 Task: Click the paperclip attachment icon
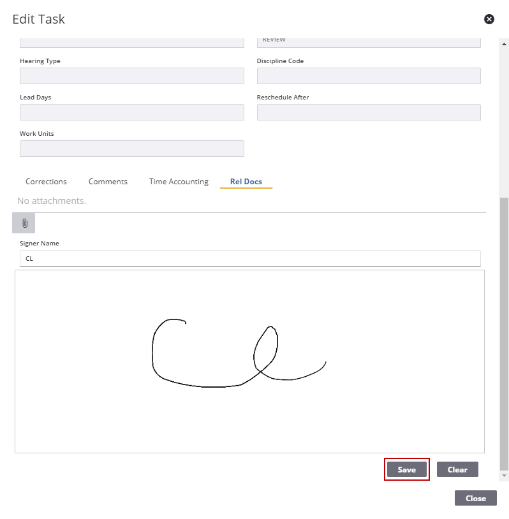tap(24, 223)
